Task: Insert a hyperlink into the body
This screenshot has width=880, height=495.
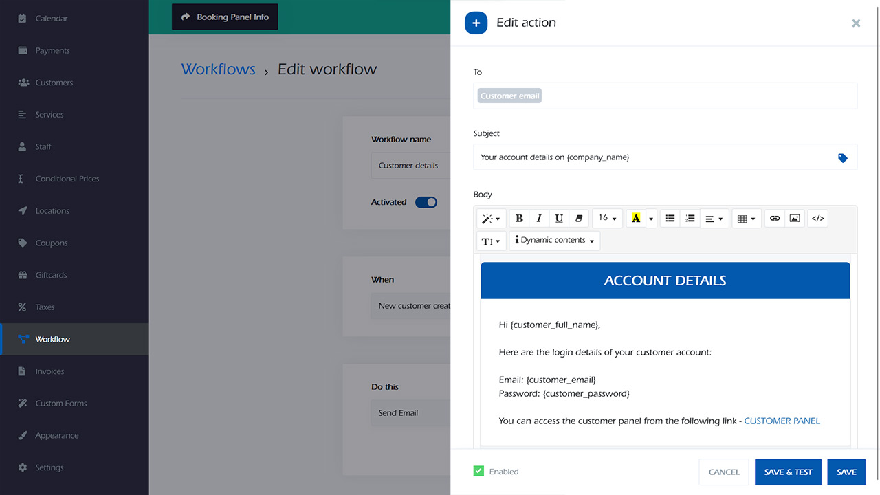Action: [775, 219]
